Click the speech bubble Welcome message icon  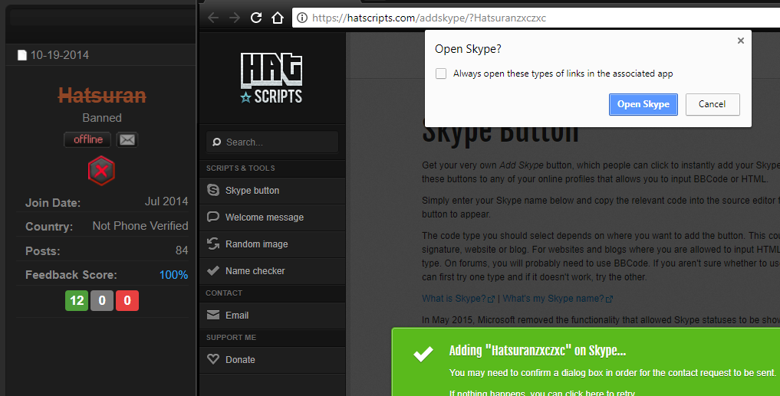[213, 217]
